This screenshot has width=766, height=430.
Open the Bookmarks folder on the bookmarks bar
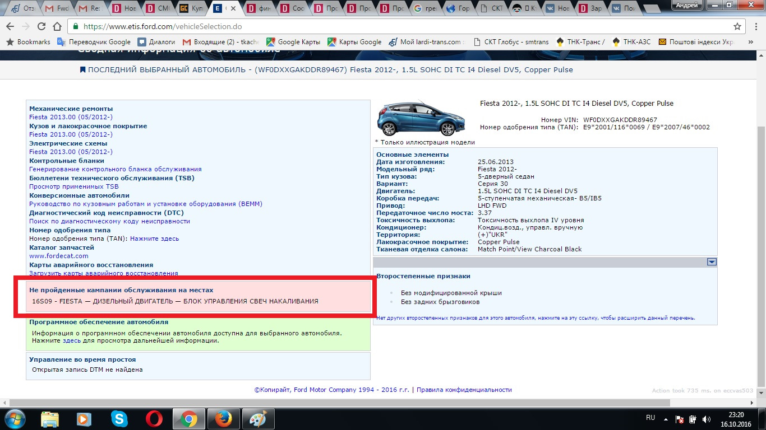[28, 42]
